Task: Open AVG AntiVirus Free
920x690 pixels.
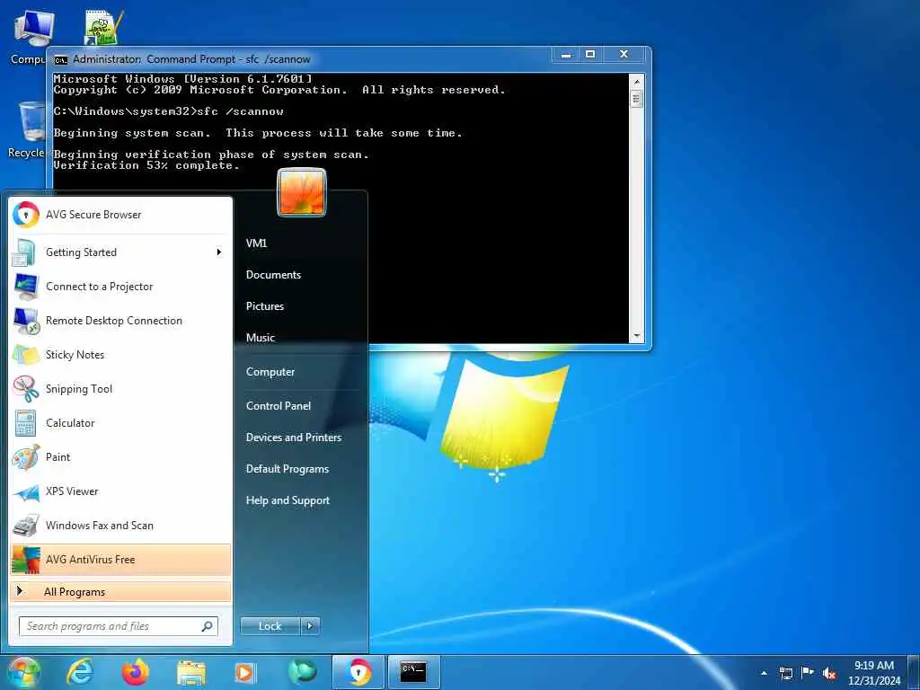Action: coord(120,560)
